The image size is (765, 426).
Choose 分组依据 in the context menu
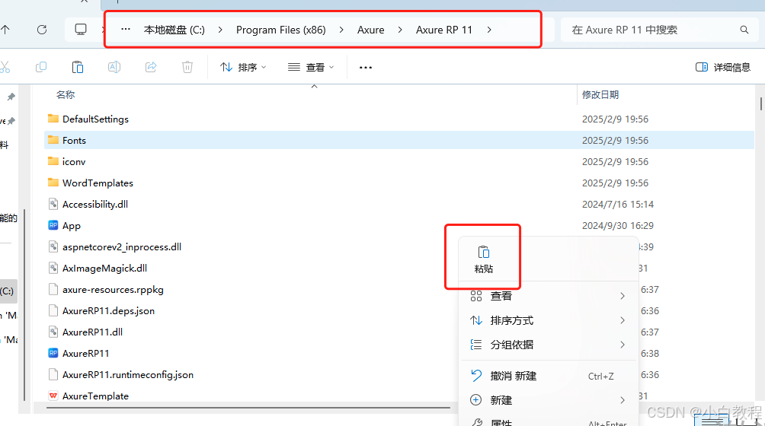coord(549,344)
